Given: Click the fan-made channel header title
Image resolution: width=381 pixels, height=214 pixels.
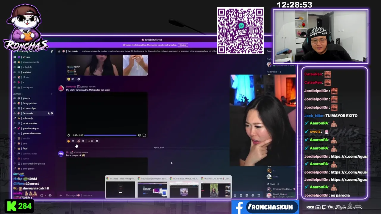Looking at the screenshot, I should pos(72,51).
